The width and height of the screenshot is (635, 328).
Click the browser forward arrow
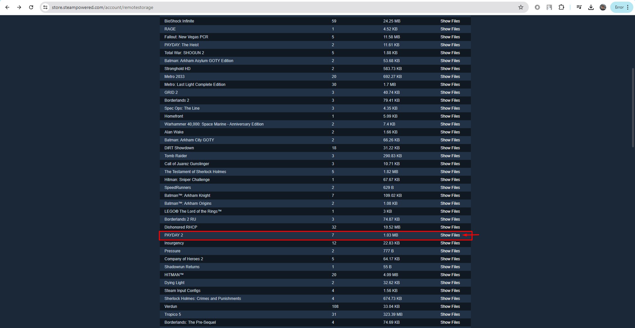click(19, 7)
